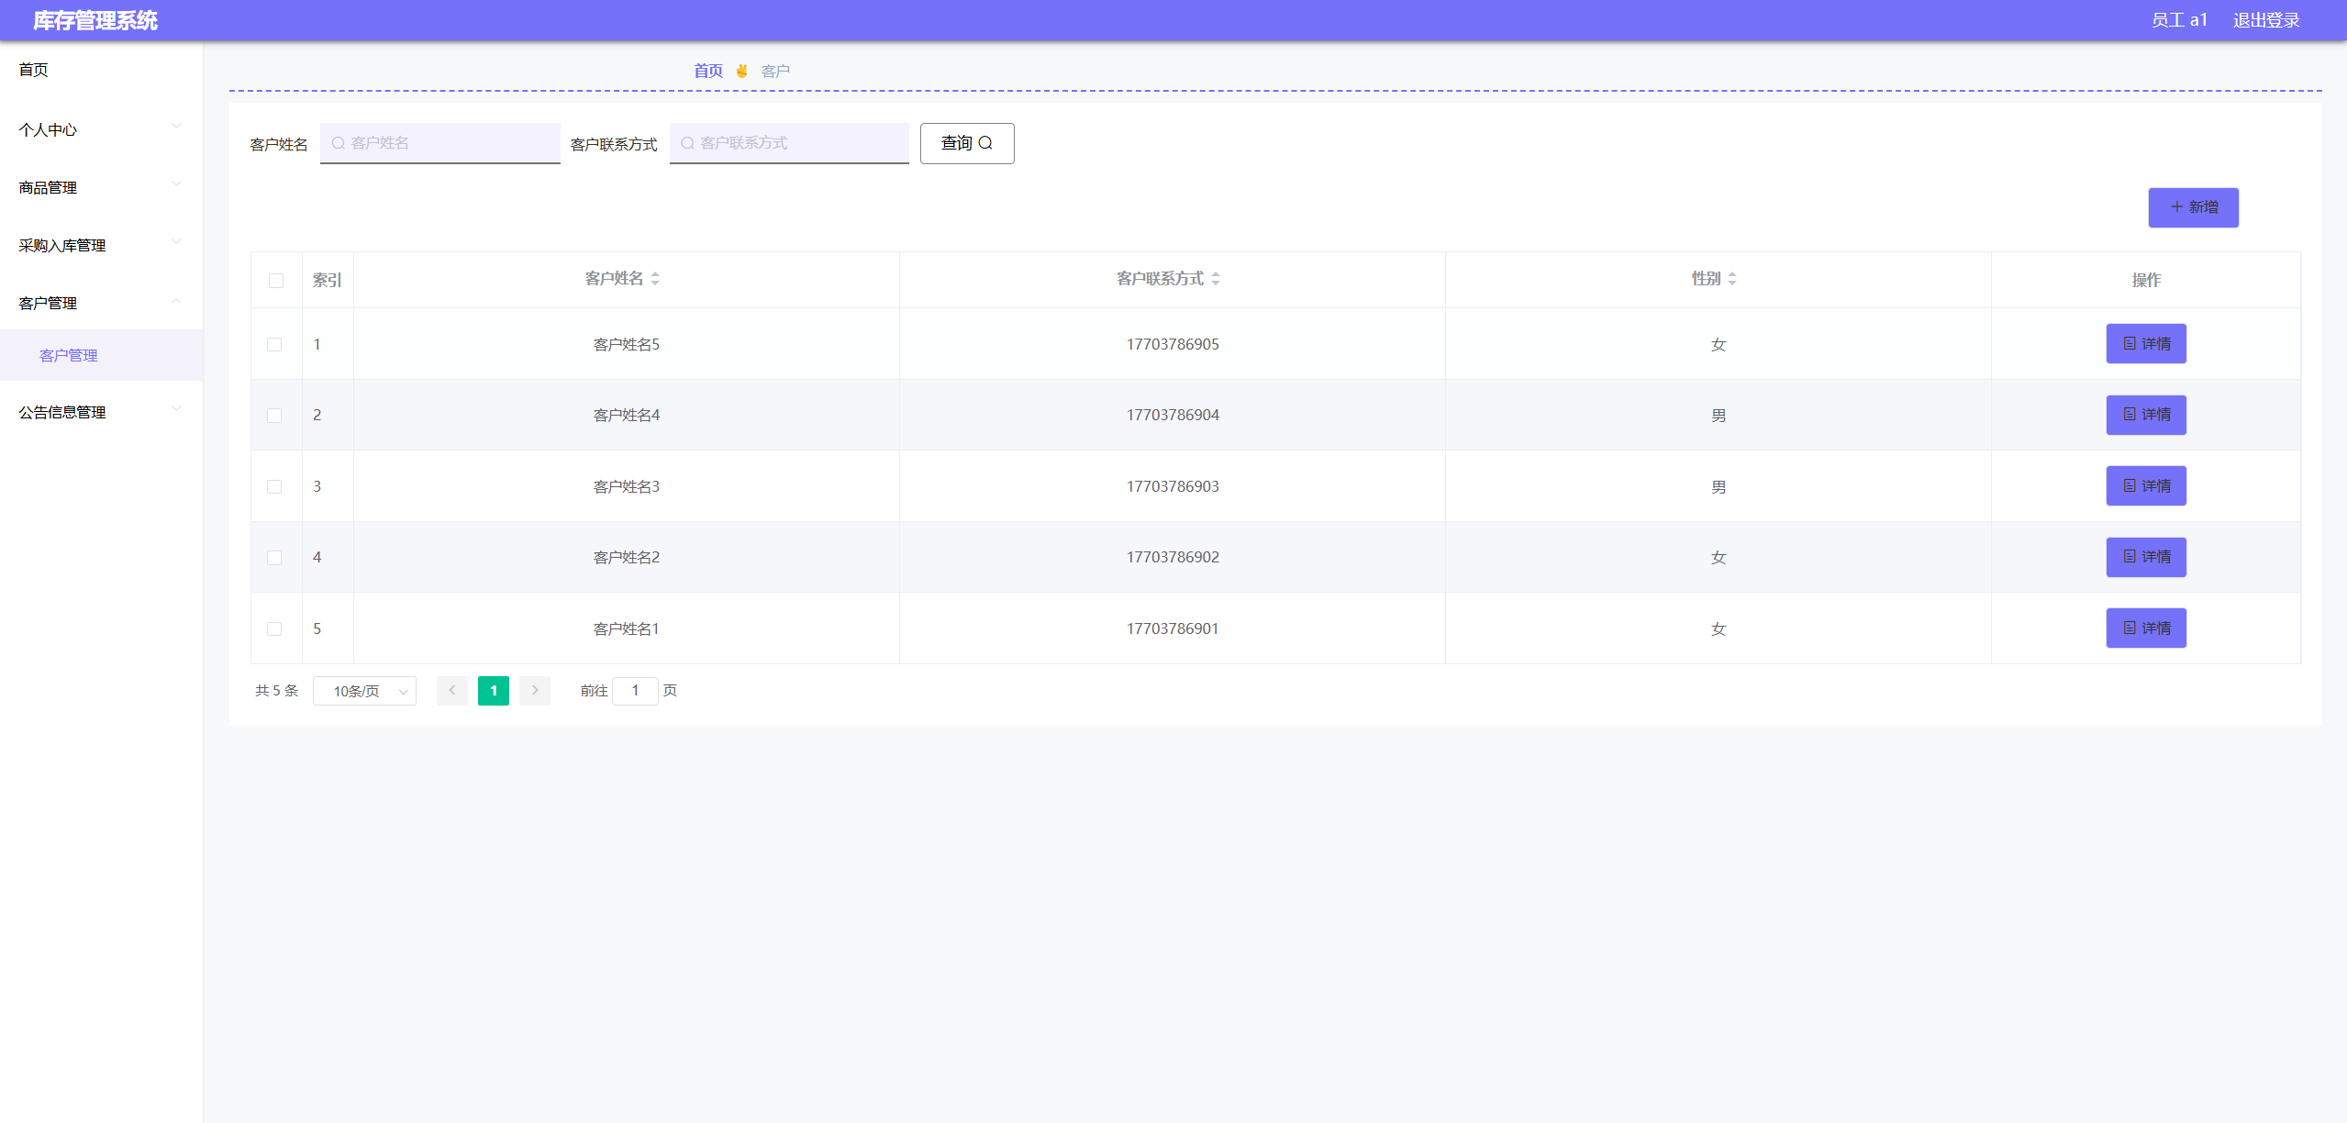Open the 10条/页 page size dropdown
This screenshot has height=1123, width=2347.
(364, 691)
